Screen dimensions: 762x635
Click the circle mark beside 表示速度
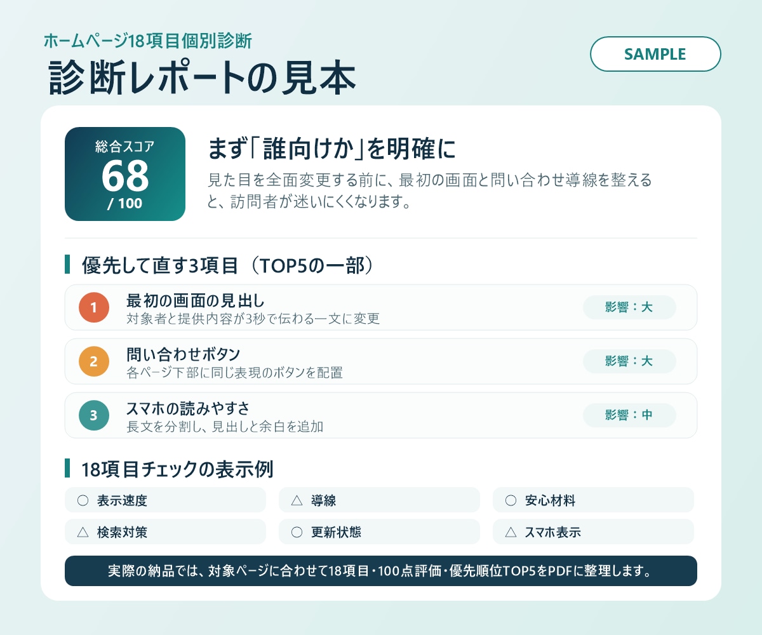click(83, 500)
